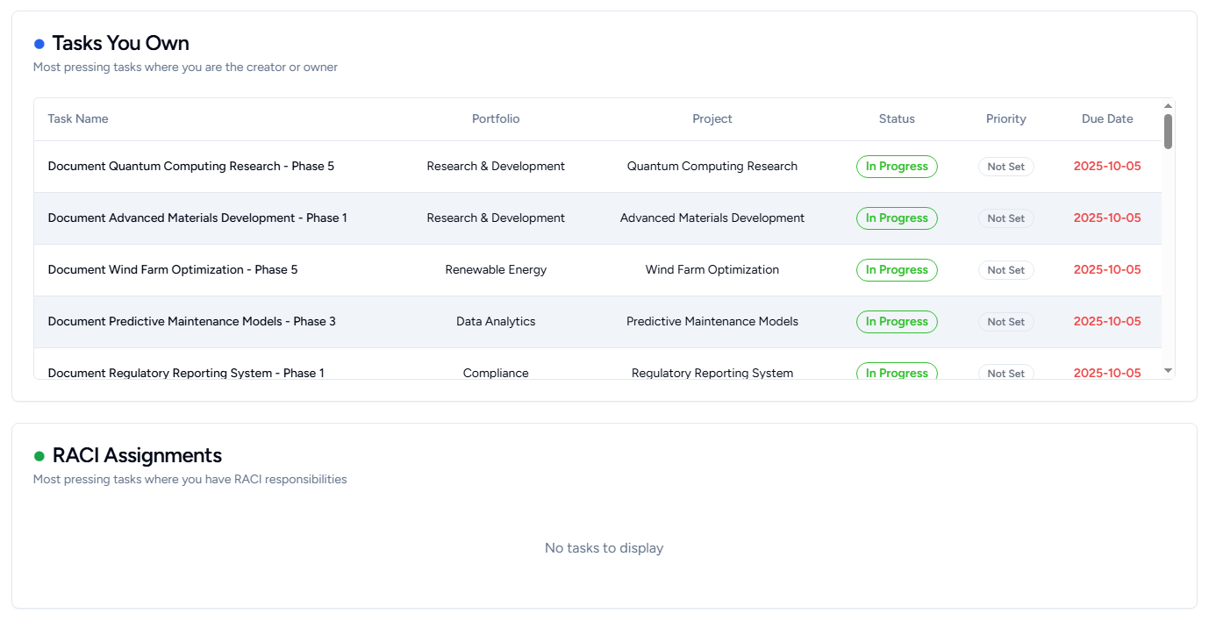Sort tasks by Status column header
1216x628 pixels.
pos(897,119)
